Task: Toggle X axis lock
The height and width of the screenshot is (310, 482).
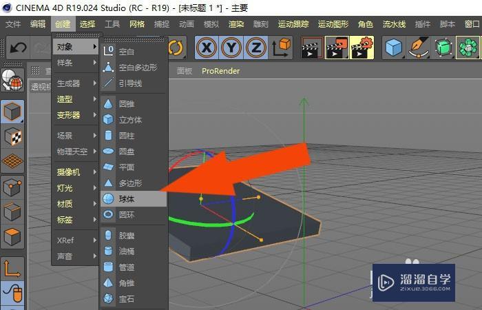Action: tap(207, 48)
